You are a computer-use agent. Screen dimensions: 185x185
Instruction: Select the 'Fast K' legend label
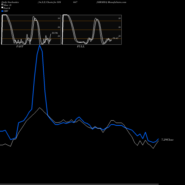coord(7,8)
